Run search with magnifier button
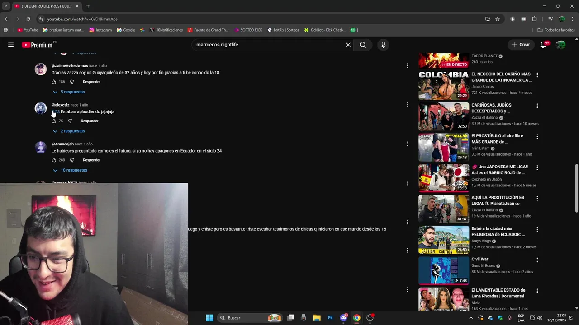 (x=363, y=45)
